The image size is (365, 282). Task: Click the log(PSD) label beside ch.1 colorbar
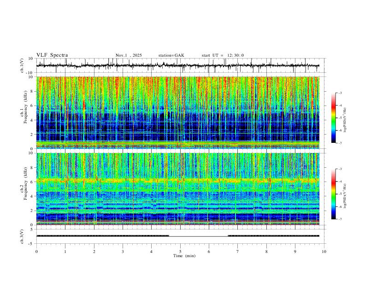[x=345, y=120]
